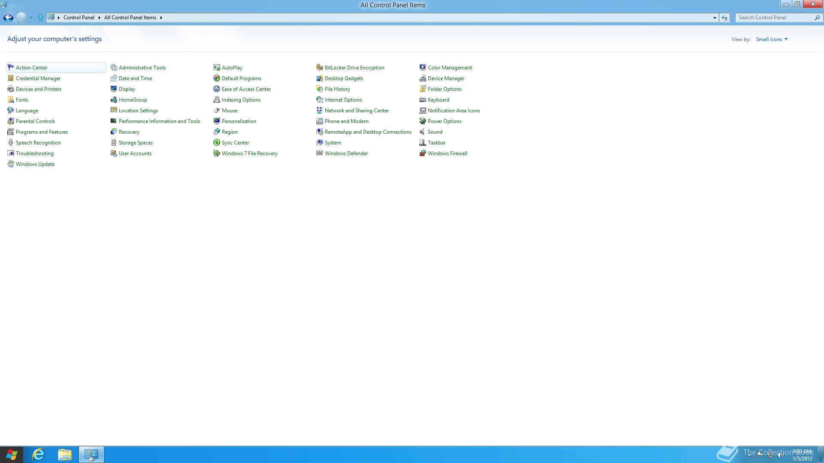
Task: Click the HomeGroup icon
Action: pos(114,99)
